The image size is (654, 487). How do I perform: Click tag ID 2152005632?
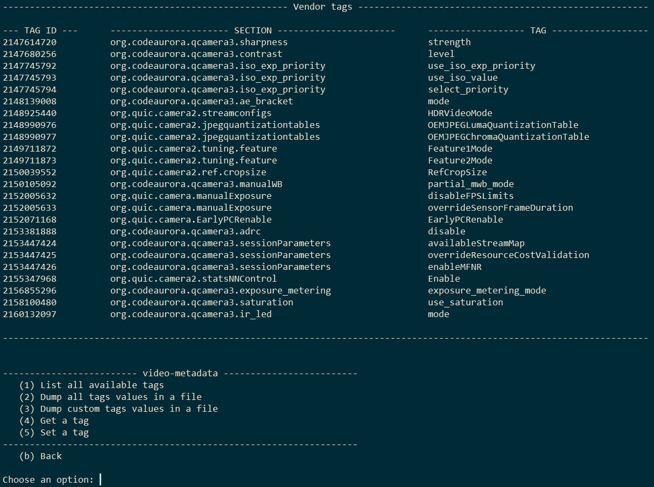pyautogui.click(x=30, y=196)
